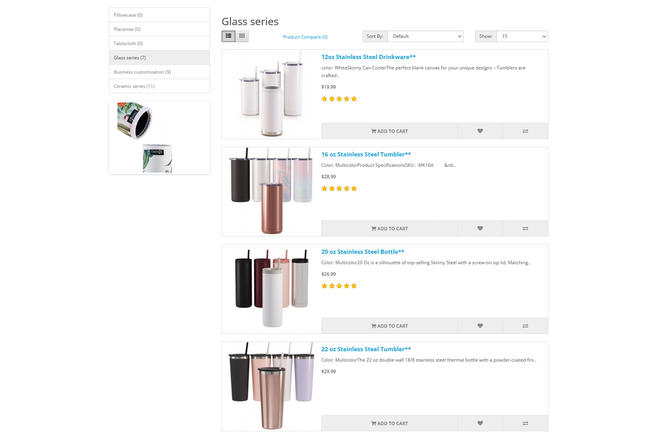Compare the 22 oz Stainless Steel Tumbler
Image resolution: width=663 pixels, height=438 pixels.
525,423
